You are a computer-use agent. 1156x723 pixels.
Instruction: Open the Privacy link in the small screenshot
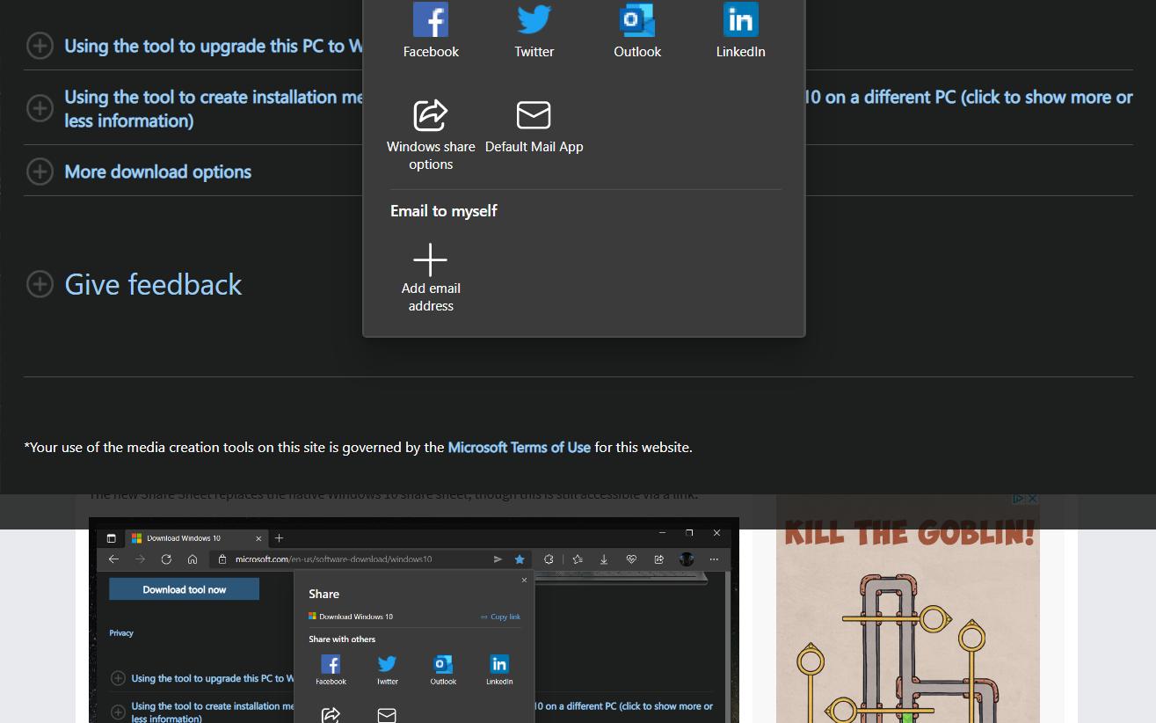point(121,632)
